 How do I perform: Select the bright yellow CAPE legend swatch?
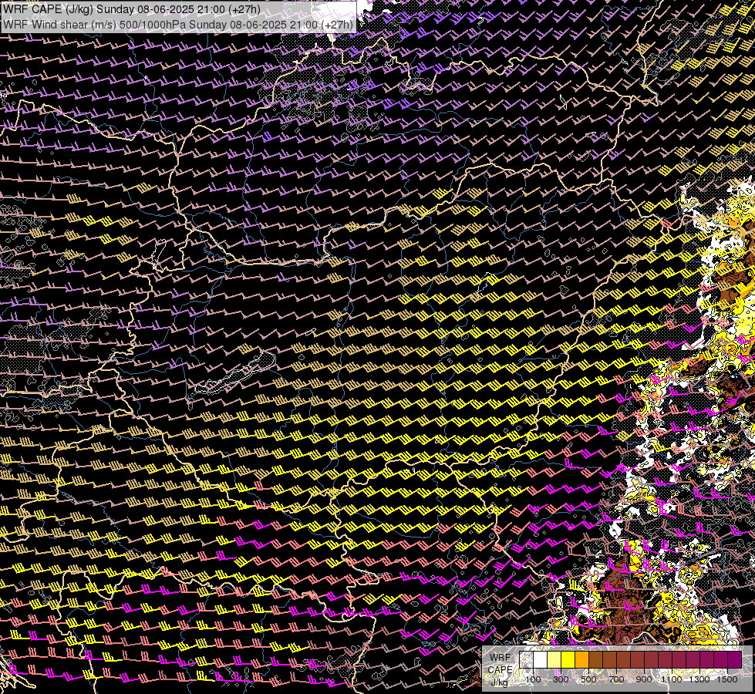tap(568, 660)
